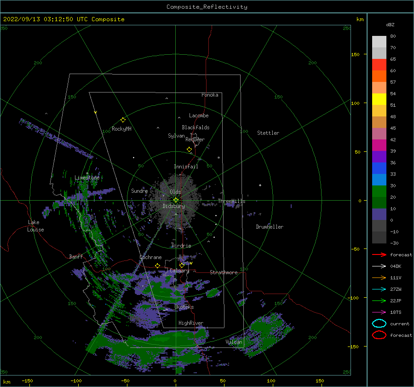
Task: Click the magenta 18TS arrow icon
Action: click(379, 312)
